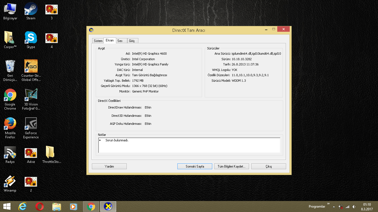Click the DirectX Tanı Aracı taskbar button
The height and width of the screenshot is (212, 378).
(108, 206)
